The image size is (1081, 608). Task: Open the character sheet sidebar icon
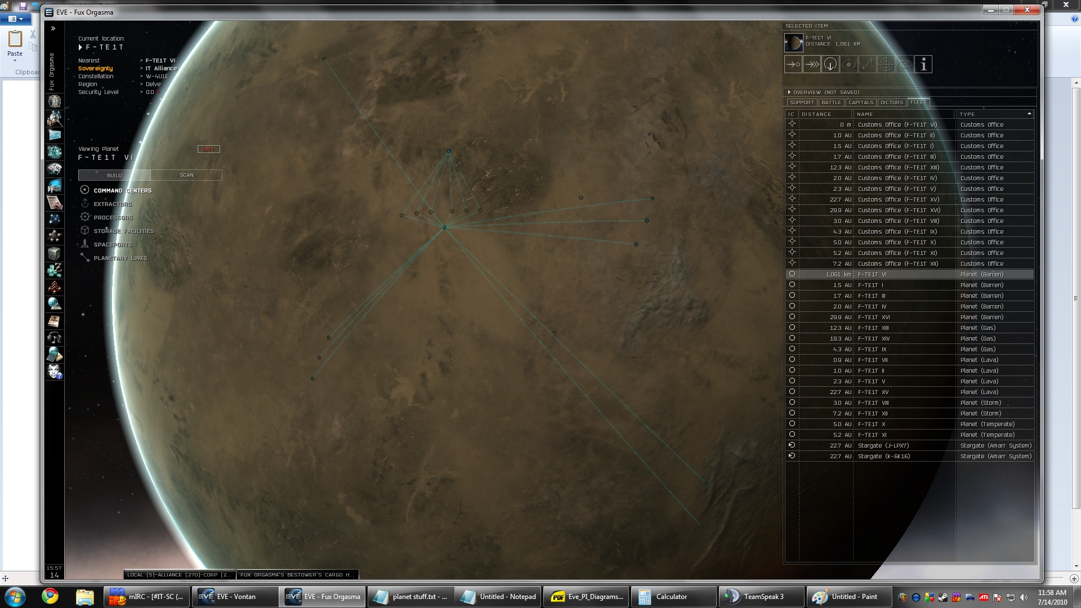(x=55, y=101)
